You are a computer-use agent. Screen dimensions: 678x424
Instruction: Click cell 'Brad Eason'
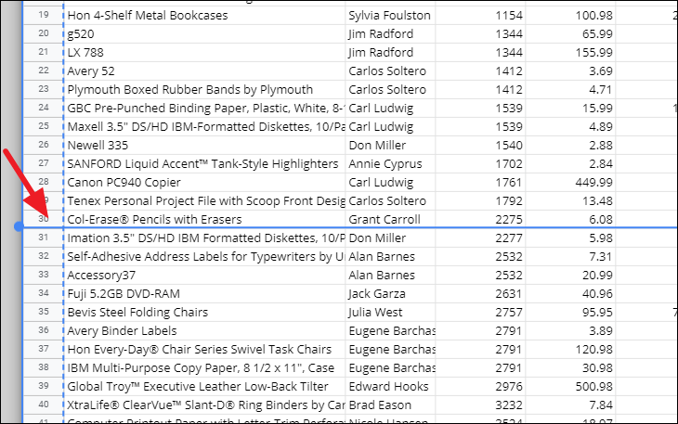[x=390, y=405]
